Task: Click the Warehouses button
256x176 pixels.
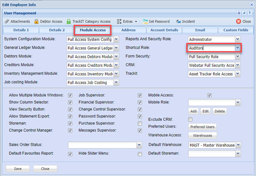Action: click(x=202, y=135)
